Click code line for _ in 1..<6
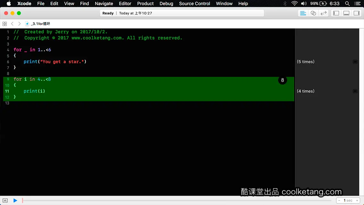The height and width of the screenshot is (205, 364). [32, 50]
